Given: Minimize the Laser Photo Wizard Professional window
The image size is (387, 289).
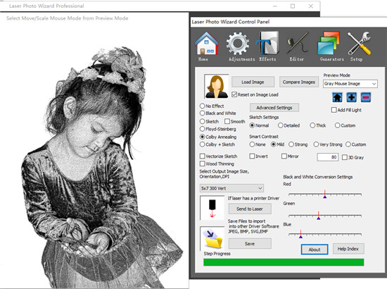Looking at the screenshot, I should coord(274,6).
